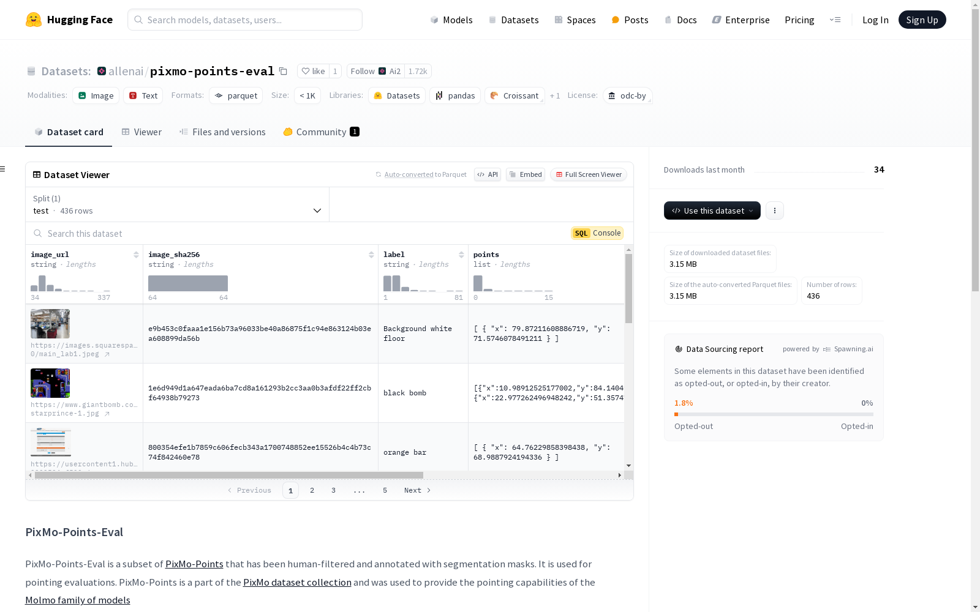Switch to Files and versions tab
The height and width of the screenshot is (612, 980).
(222, 132)
